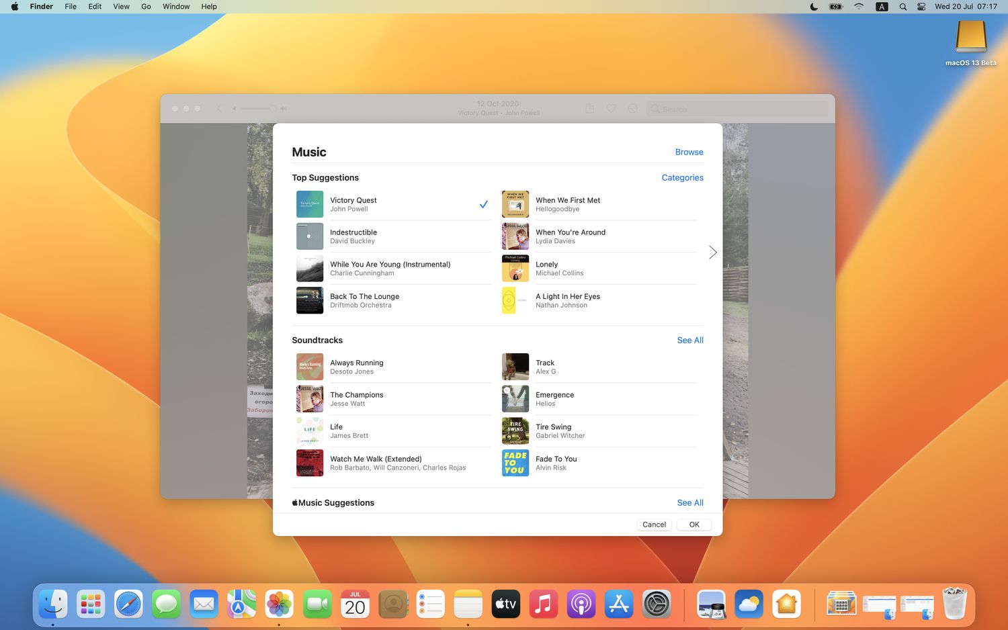Image resolution: width=1008 pixels, height=630 pixels.
Task: Open Preview from the Dock
Action: coord(711,604)
